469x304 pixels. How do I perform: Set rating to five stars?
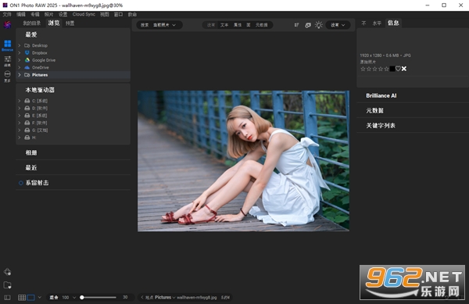point(386,69)
